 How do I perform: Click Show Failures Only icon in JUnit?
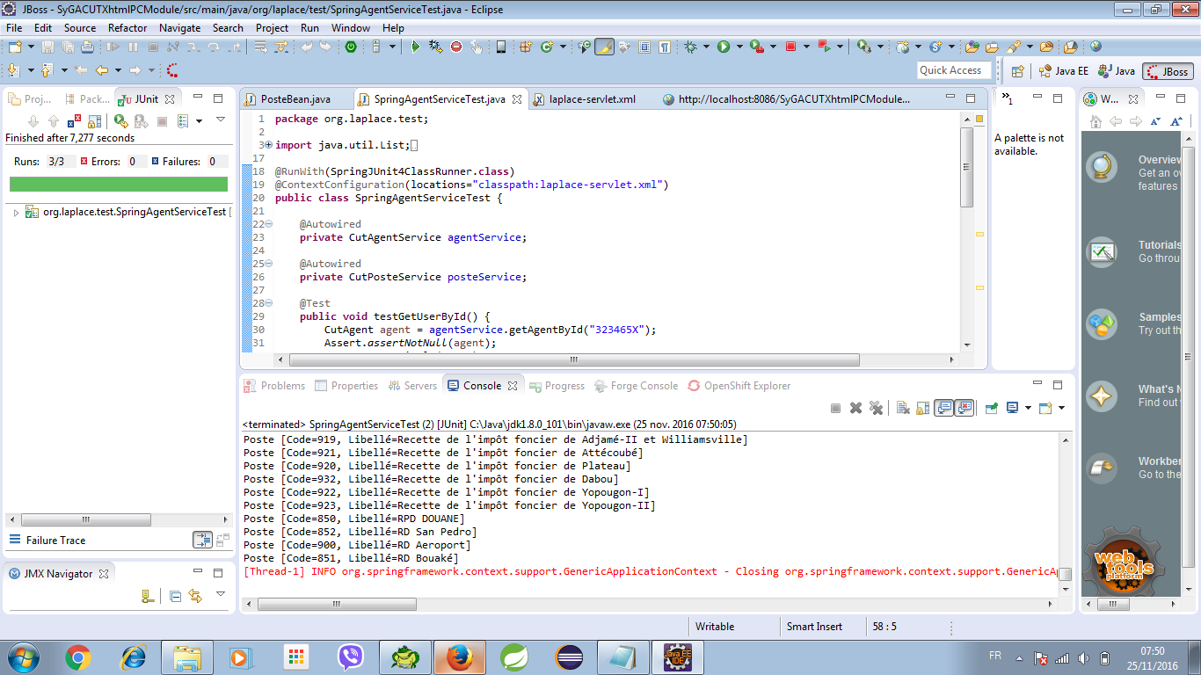75,120
